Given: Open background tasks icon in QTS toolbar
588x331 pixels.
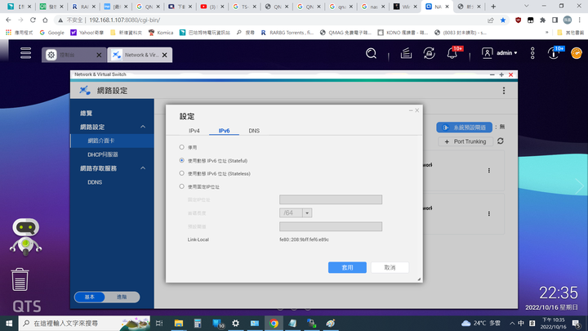Looking at the screenshot, I should point(406,53).
